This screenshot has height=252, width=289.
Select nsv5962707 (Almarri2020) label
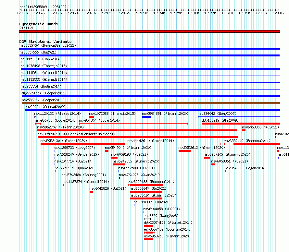coord(60,127)
